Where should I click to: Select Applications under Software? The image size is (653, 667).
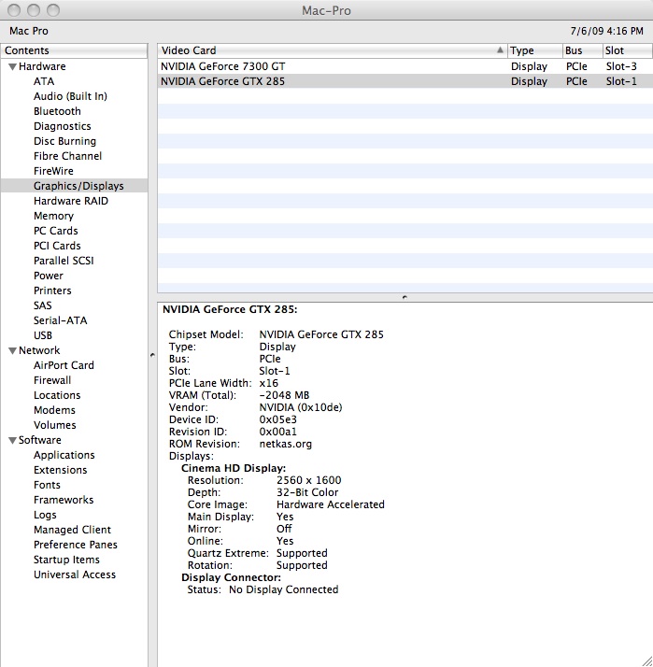point(64,455)
